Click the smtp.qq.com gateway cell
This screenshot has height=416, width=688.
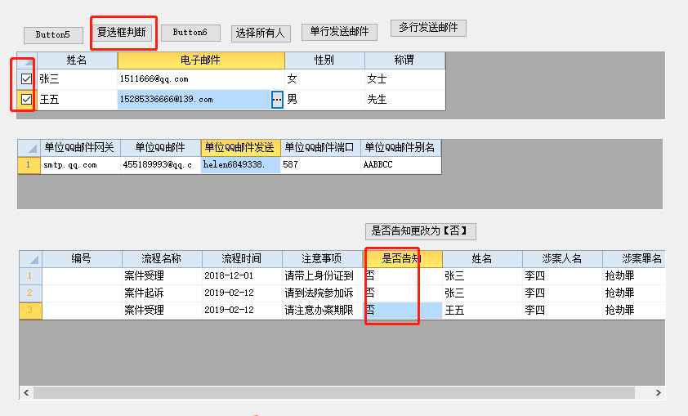[x=80, y=165]
